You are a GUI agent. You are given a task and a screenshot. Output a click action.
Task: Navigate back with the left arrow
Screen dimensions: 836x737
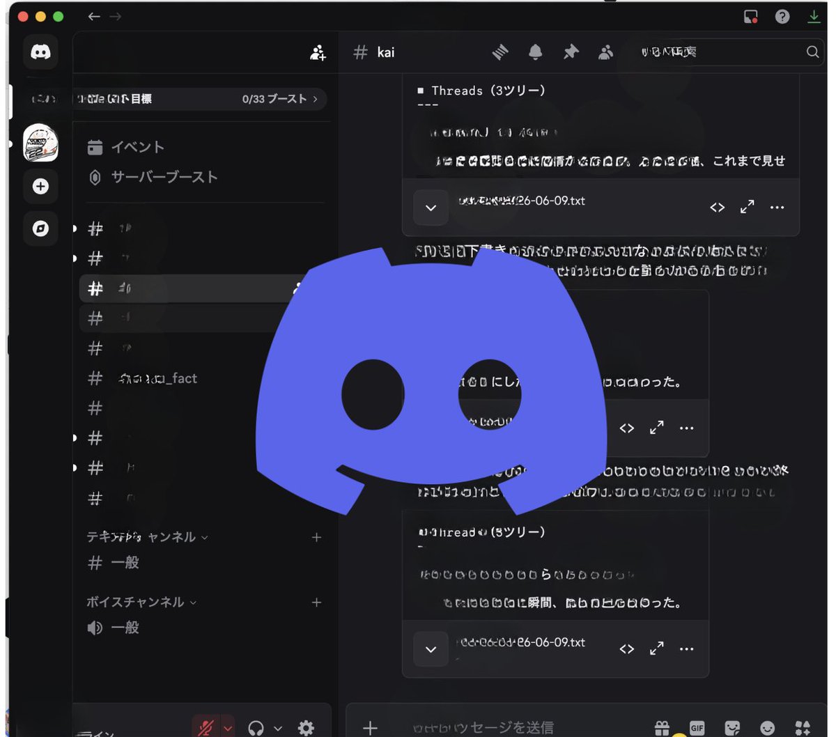coord(94,16)
